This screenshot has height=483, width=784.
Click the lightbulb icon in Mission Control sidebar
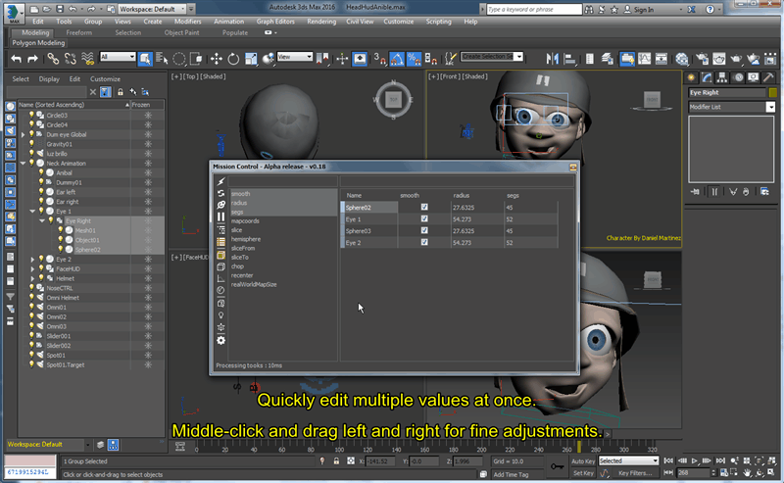tap(221, 315)
